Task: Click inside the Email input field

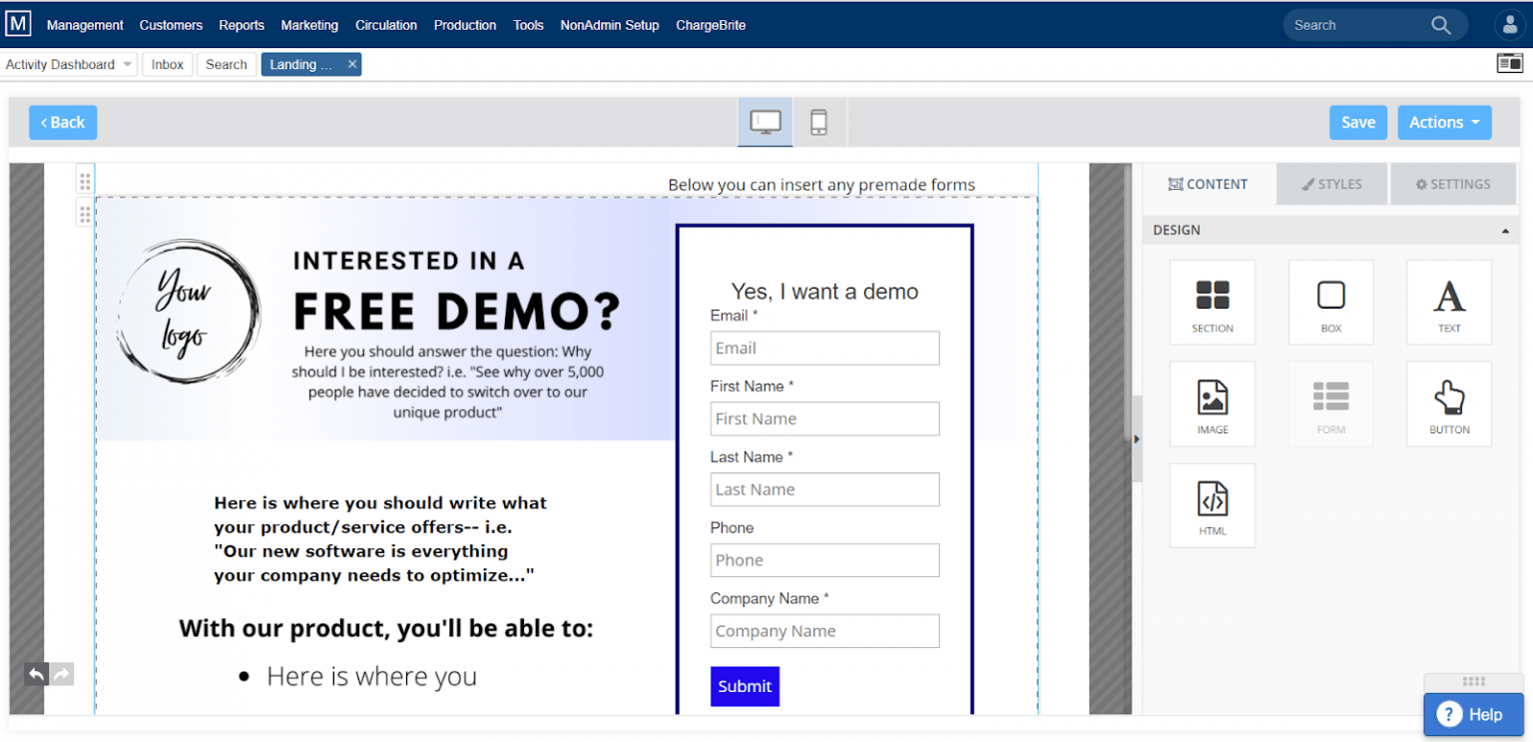Action: [x=824, y=348]
